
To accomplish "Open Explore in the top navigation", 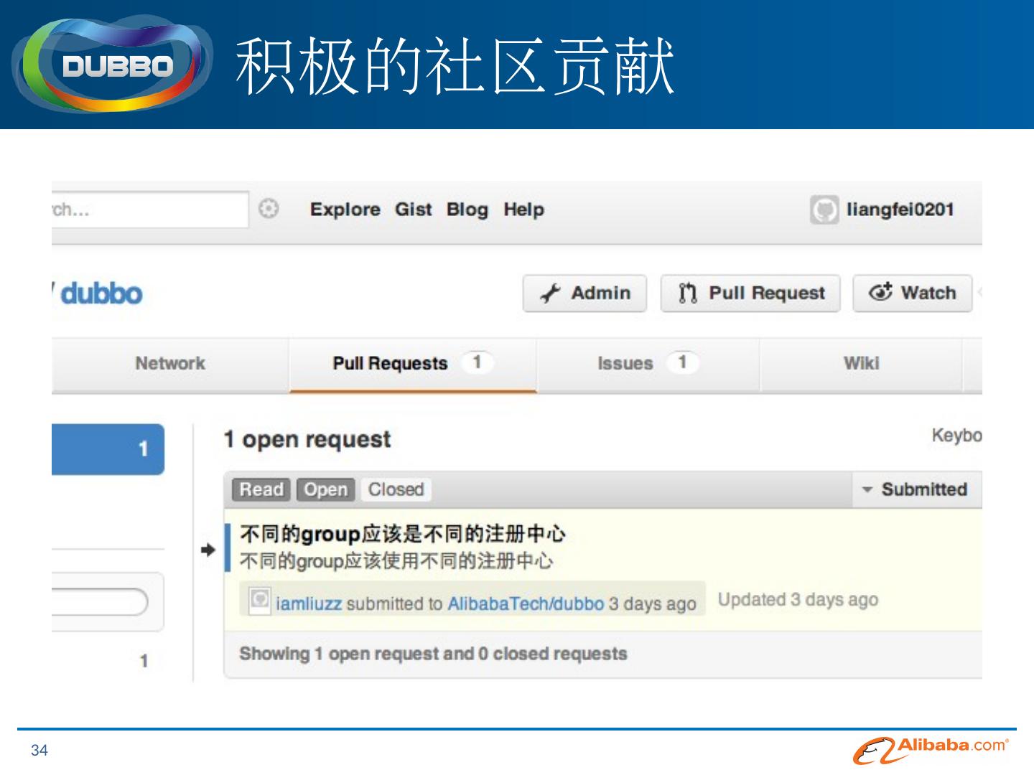I will coord(345,210).
